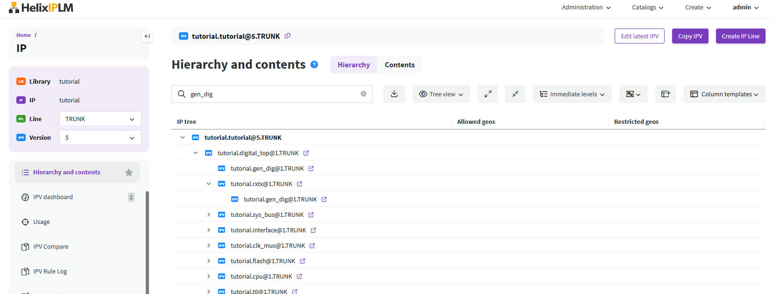Click the add column icon
Screen dimensions: 773x294
(x=666, y=94)
